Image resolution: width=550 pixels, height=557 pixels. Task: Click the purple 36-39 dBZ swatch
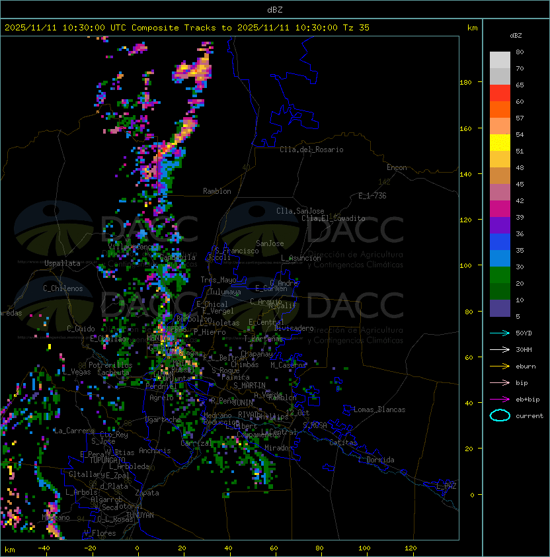(x=500, y=225)
